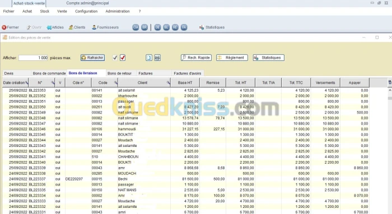Image resolution: width=392 pixels, height=214 pixels.
Task: Open the Configuration menu
Action: pyautogui.click(x=86, y=11)
